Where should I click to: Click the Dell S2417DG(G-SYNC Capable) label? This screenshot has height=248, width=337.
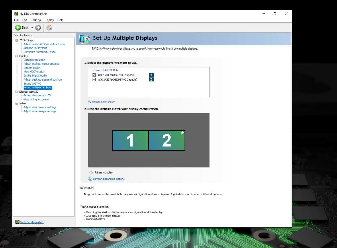click(x=117, y=75)
